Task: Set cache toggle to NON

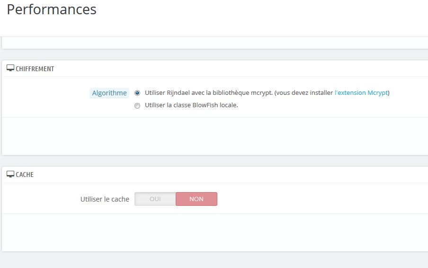Action: [x=196, y=199]
